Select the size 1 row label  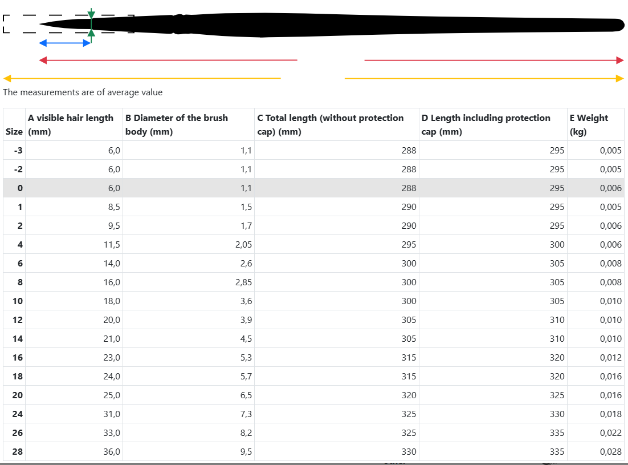click(x=20, y=207)
